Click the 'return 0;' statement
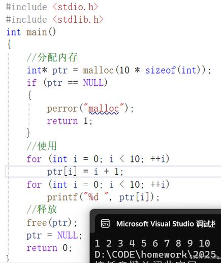The image size is (221, 263). click(49, 248)
